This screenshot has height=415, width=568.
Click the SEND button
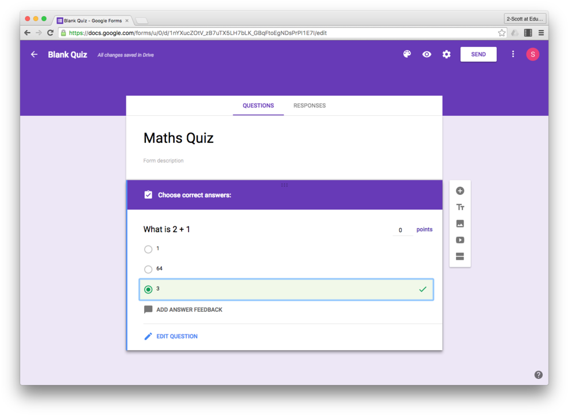click(x=478, y=54)
